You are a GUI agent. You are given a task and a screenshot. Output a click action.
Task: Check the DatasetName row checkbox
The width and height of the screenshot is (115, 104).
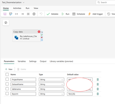pos(7,84)
